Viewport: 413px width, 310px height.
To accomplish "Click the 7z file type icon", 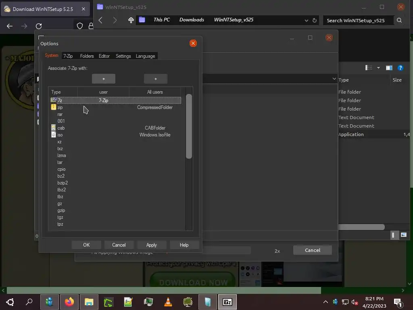I will point(54,100).
